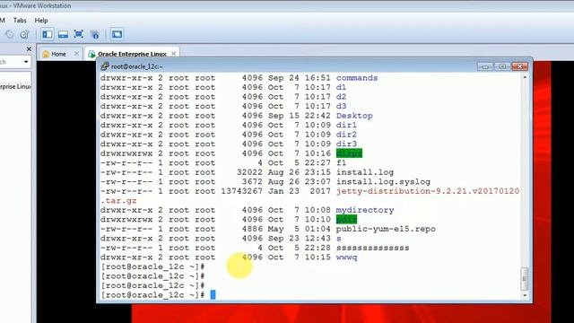The image size is (574, 323).
Task: Open the Tabs menu
Action: click(x=20, y=21)
